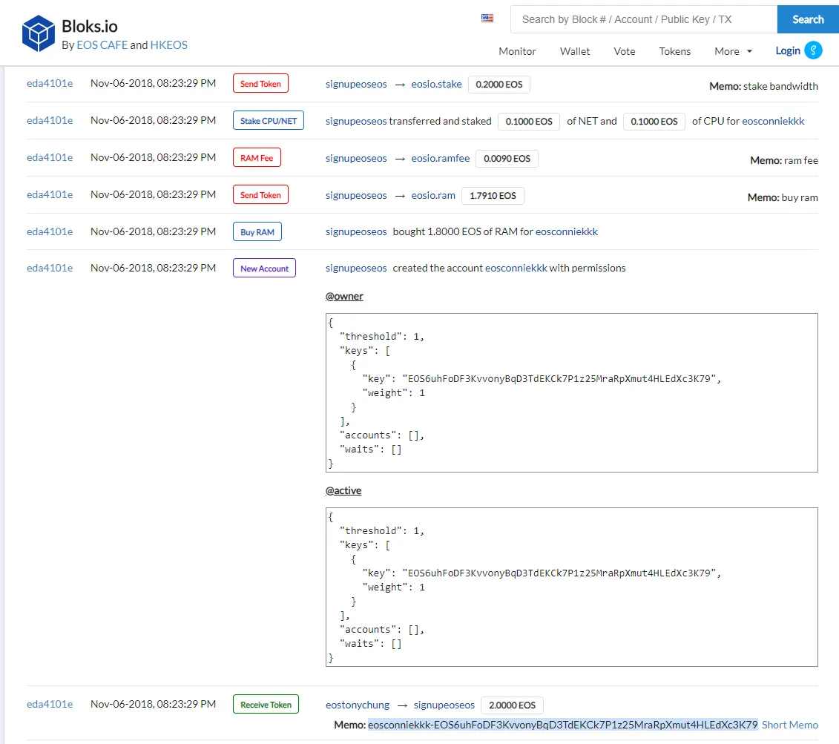The height and width of the screenshot is (744, 839).
Task: Open tx eda4101e in buy ram memo row
Action: (x=50, y=194)
